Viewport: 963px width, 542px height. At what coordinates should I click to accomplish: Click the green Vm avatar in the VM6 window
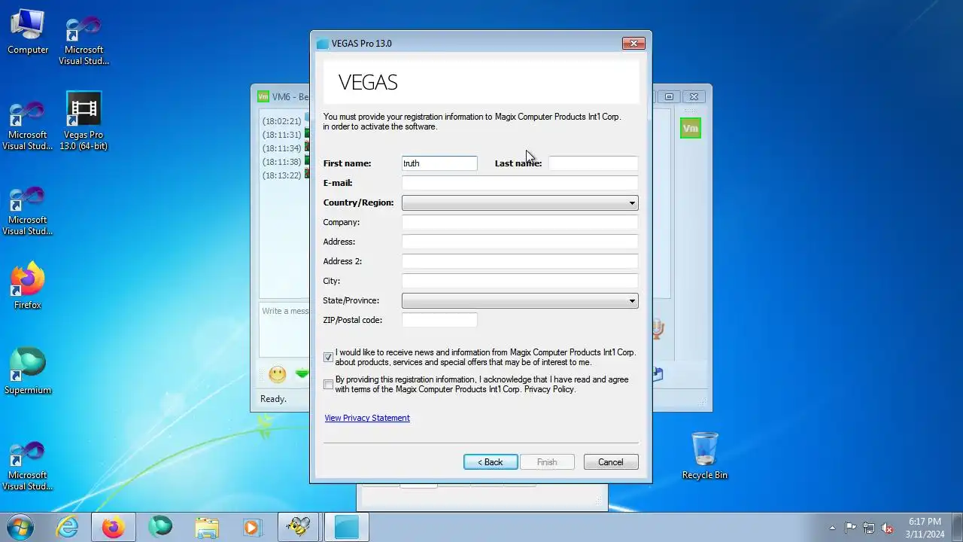(690, 129)
